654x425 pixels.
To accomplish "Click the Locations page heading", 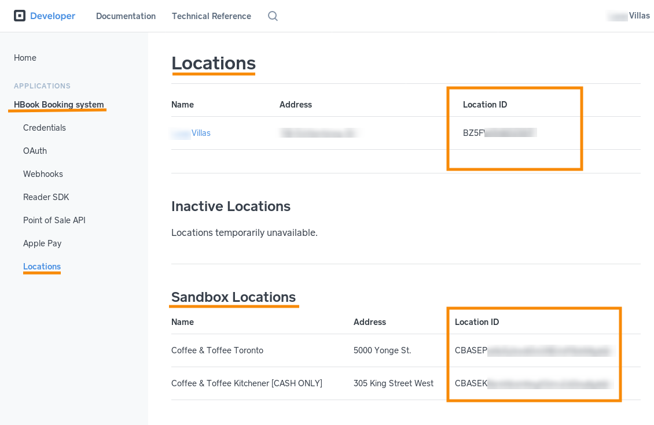I will [x=213, y=64].
